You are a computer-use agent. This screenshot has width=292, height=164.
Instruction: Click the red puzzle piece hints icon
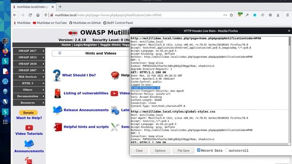pyautogui.click(x=58, y=127)
